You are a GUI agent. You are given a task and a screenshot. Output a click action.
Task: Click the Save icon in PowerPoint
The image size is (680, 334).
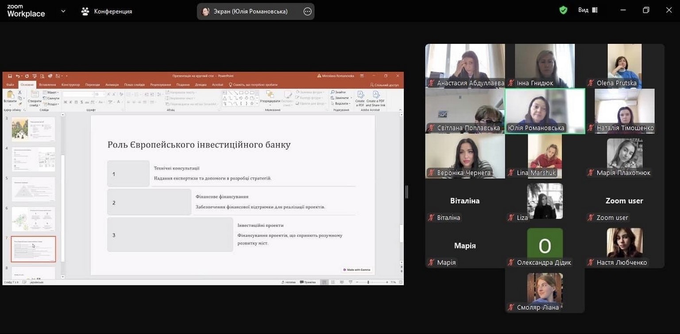pyautogui.click(x=10, y=76)
